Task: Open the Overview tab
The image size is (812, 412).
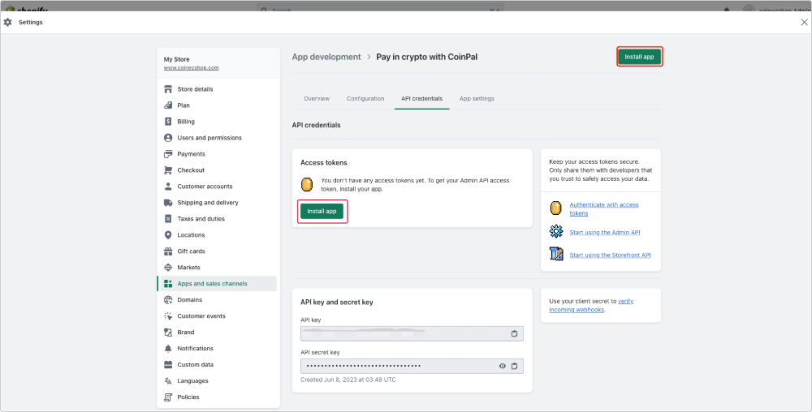Action: (317, 98)
